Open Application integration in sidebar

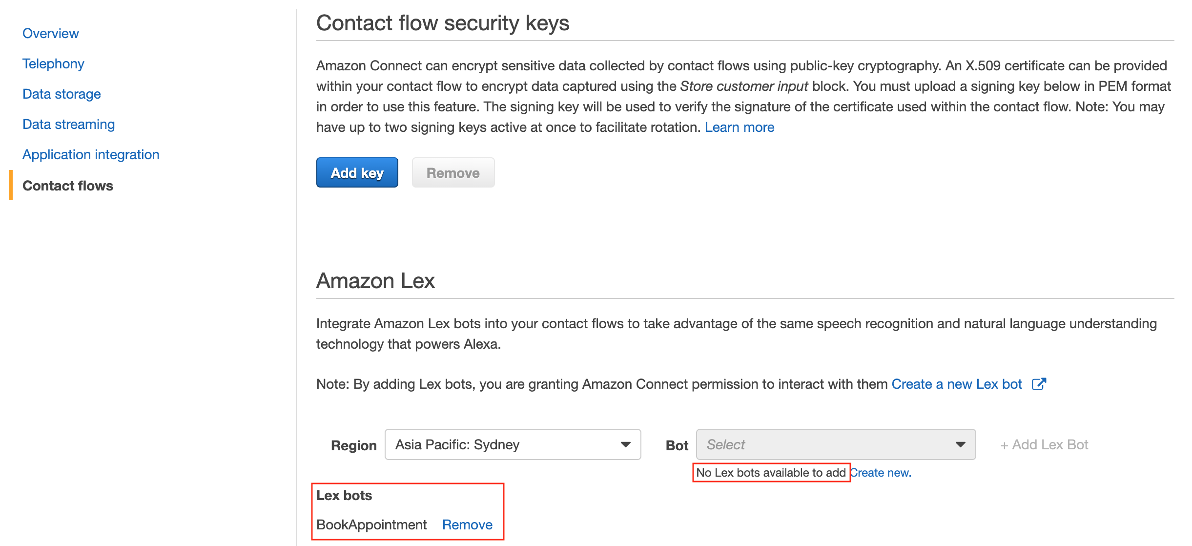tap(91, 154)
